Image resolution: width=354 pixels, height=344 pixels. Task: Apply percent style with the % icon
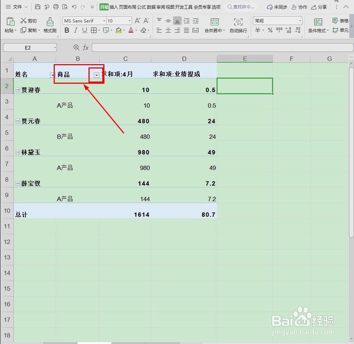[270, 30]
